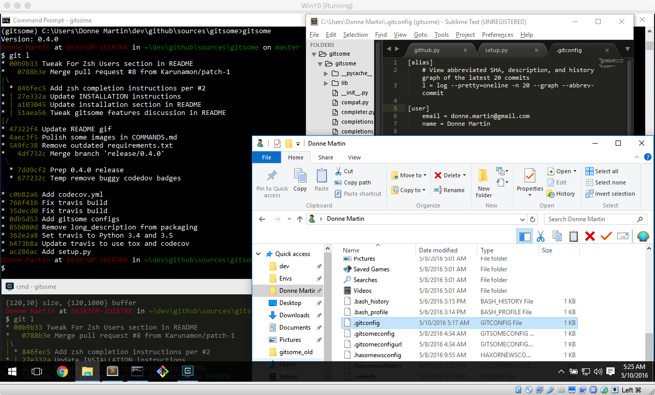Expand the Open dropdown arrow in ribbon
This screenshot has height=395, width=655.
(575, 171)
